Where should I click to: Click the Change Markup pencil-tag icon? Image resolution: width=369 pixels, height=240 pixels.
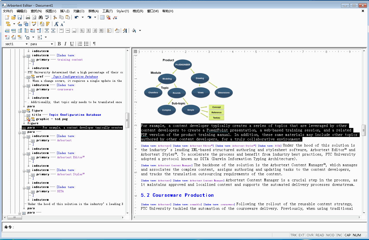pos(20,24)
